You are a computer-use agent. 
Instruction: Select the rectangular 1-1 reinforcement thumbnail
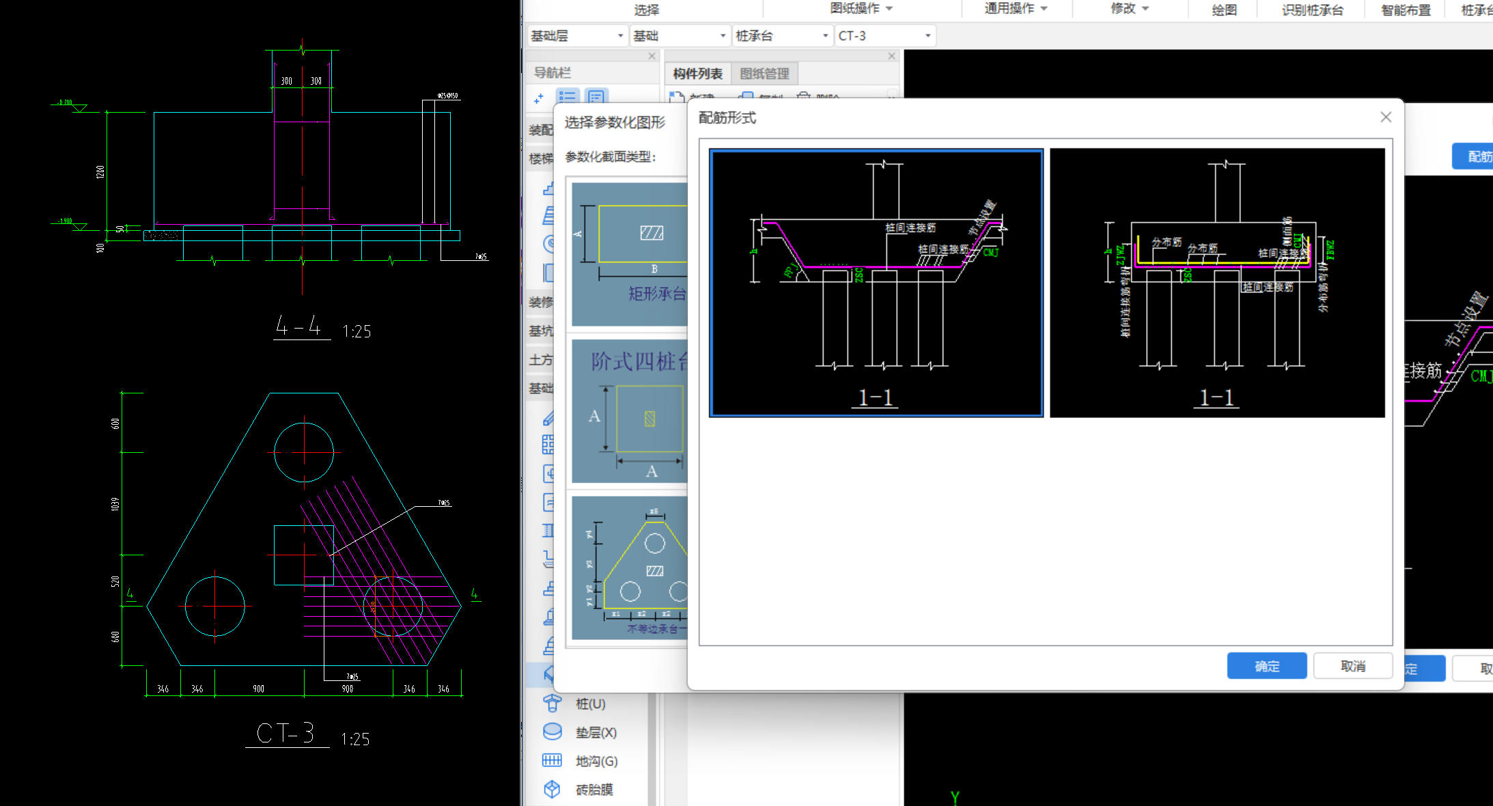point(1217,283)
